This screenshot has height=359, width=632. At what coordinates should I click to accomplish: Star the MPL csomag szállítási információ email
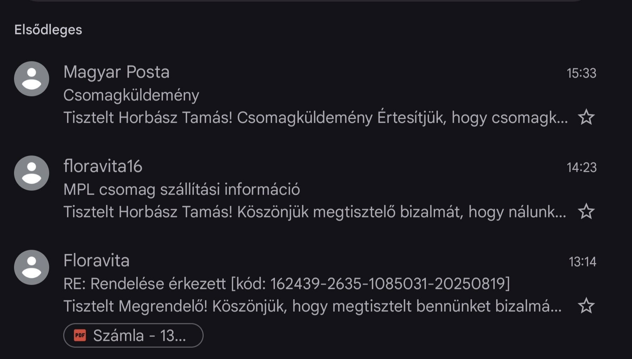point(586,212)
